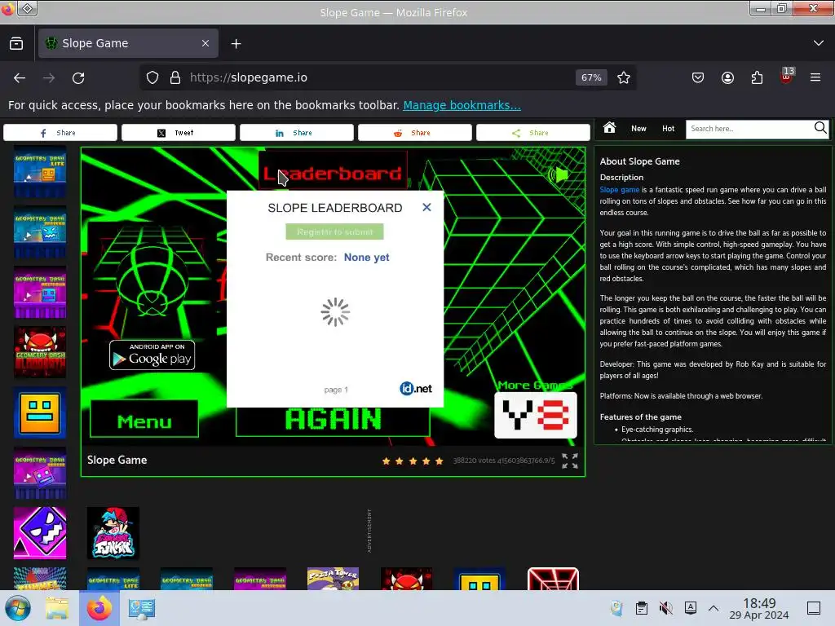
Task: Open the Firefox application hamburger menu
Action: [x=815, y=77]
